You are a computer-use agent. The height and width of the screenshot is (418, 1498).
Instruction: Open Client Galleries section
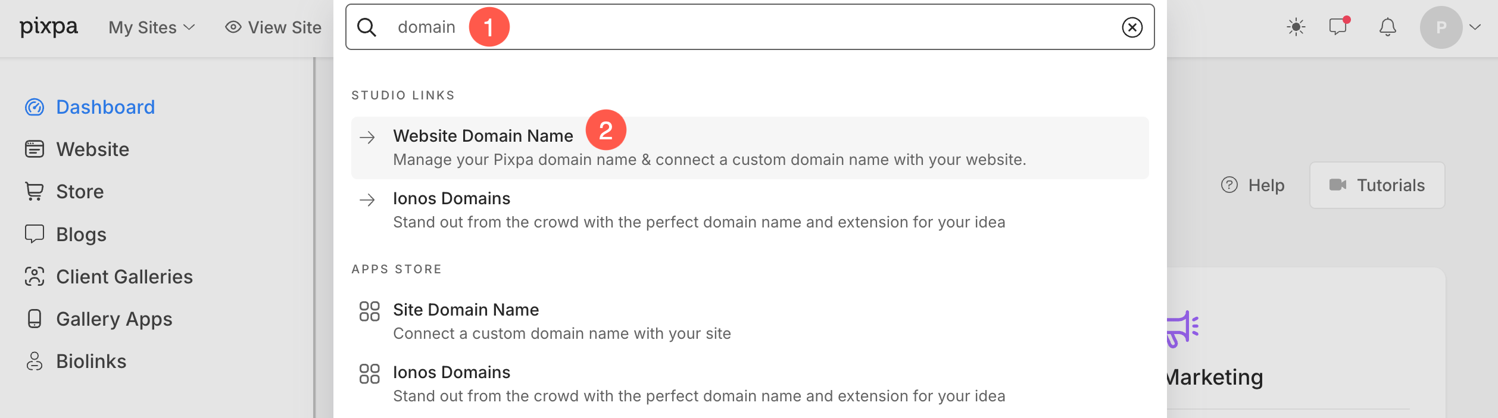click(124, 277)
